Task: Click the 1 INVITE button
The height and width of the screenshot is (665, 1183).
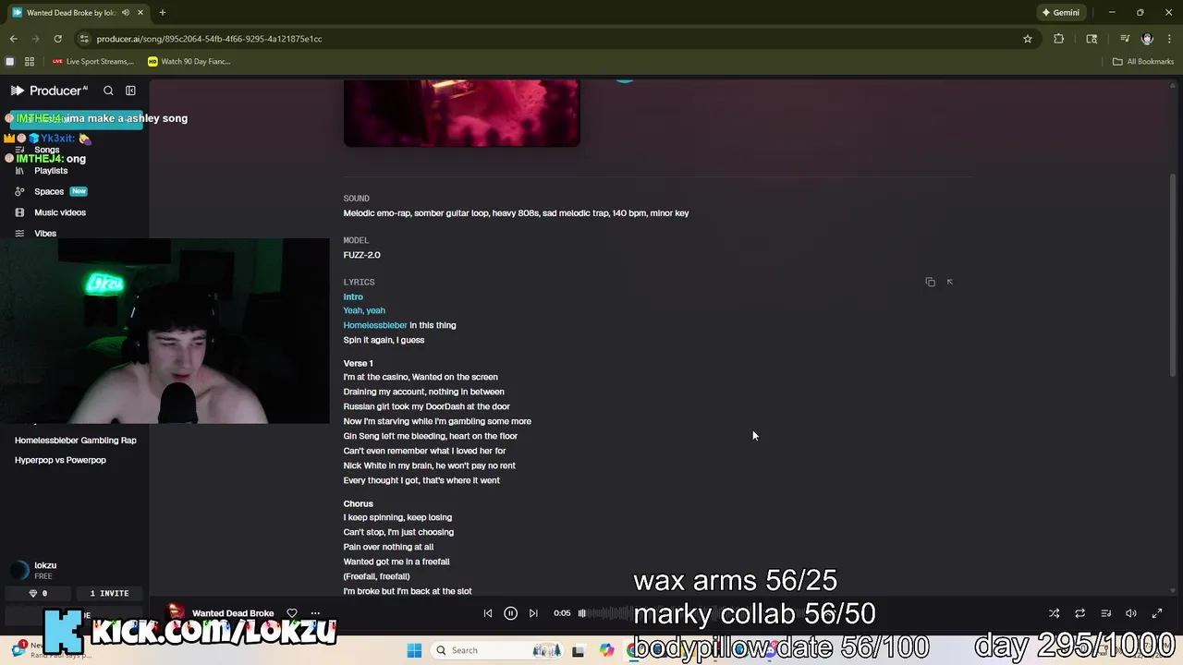Action: 109,593
